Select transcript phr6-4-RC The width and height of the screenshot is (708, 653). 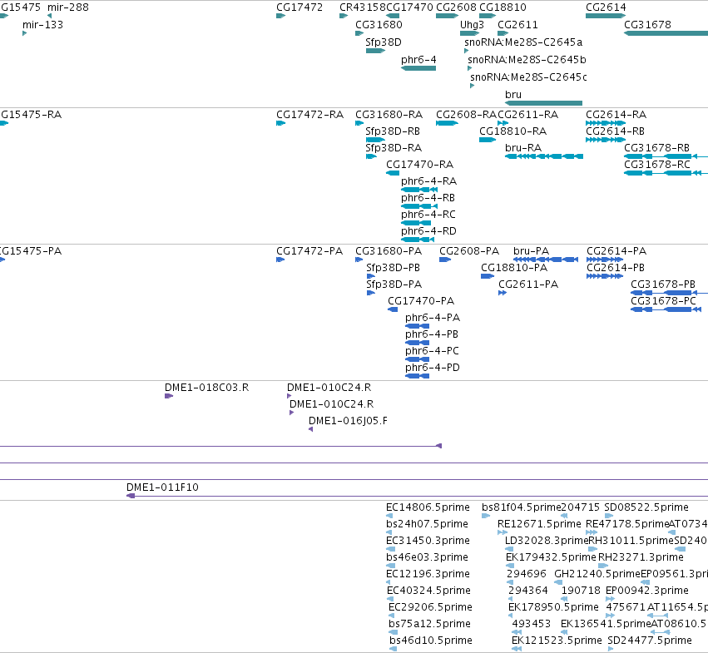(x=416, y=223)
